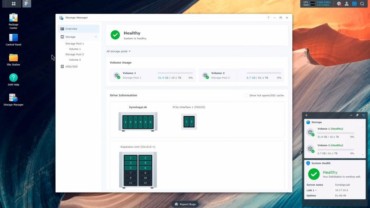Pin the widgets panel

pyautogui.click(x=357, y=115)
